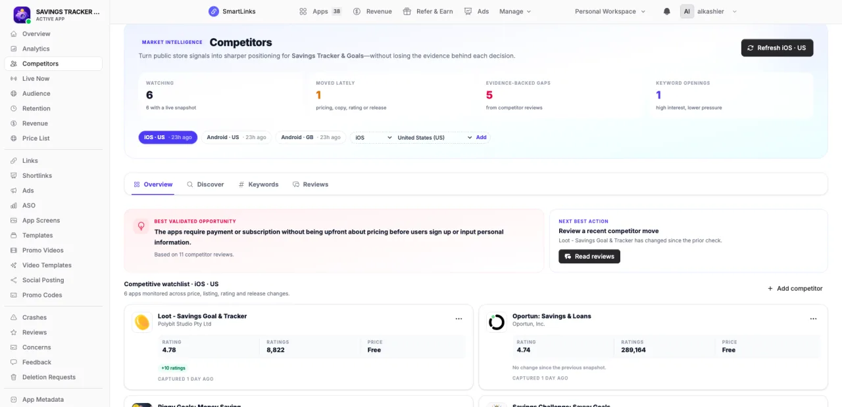
Task: Open United States (US) country dropdown
Action: coord(434,137)
